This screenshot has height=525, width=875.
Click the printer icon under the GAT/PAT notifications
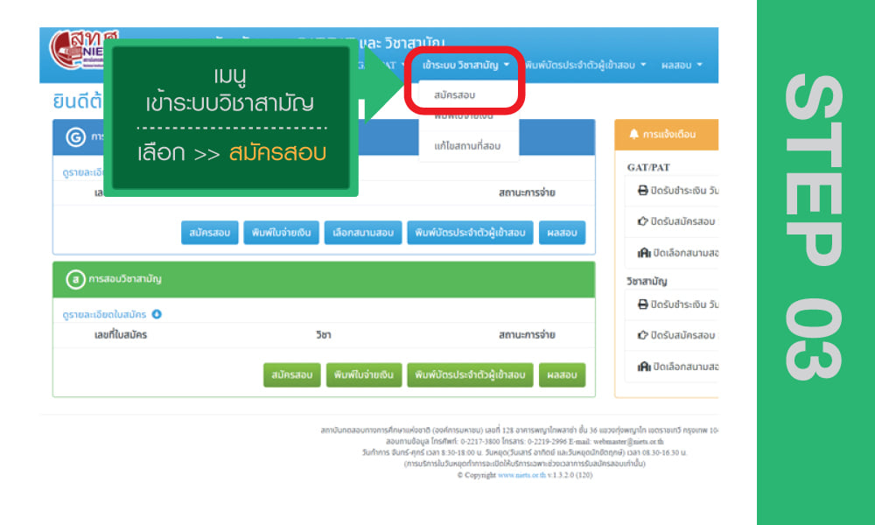click(643, 190)
